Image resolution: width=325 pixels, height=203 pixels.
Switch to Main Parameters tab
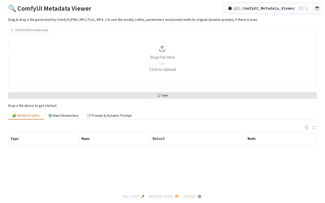(x=63, y=115)
